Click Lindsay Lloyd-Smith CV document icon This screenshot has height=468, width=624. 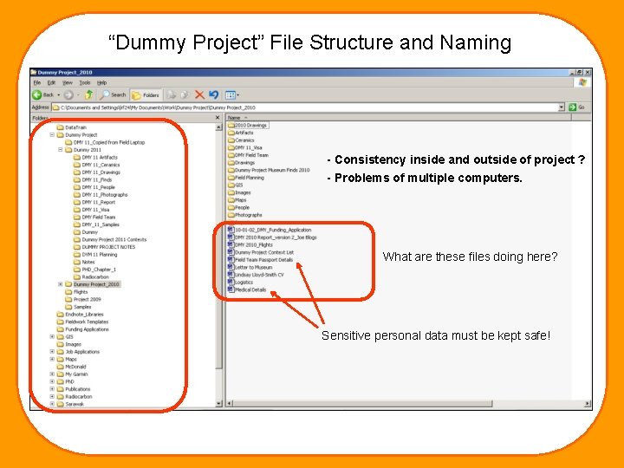231,275
